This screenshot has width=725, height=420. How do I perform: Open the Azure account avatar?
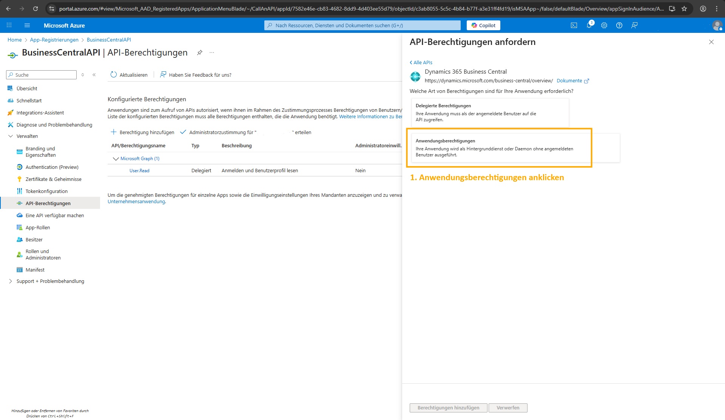pos(717,25)
